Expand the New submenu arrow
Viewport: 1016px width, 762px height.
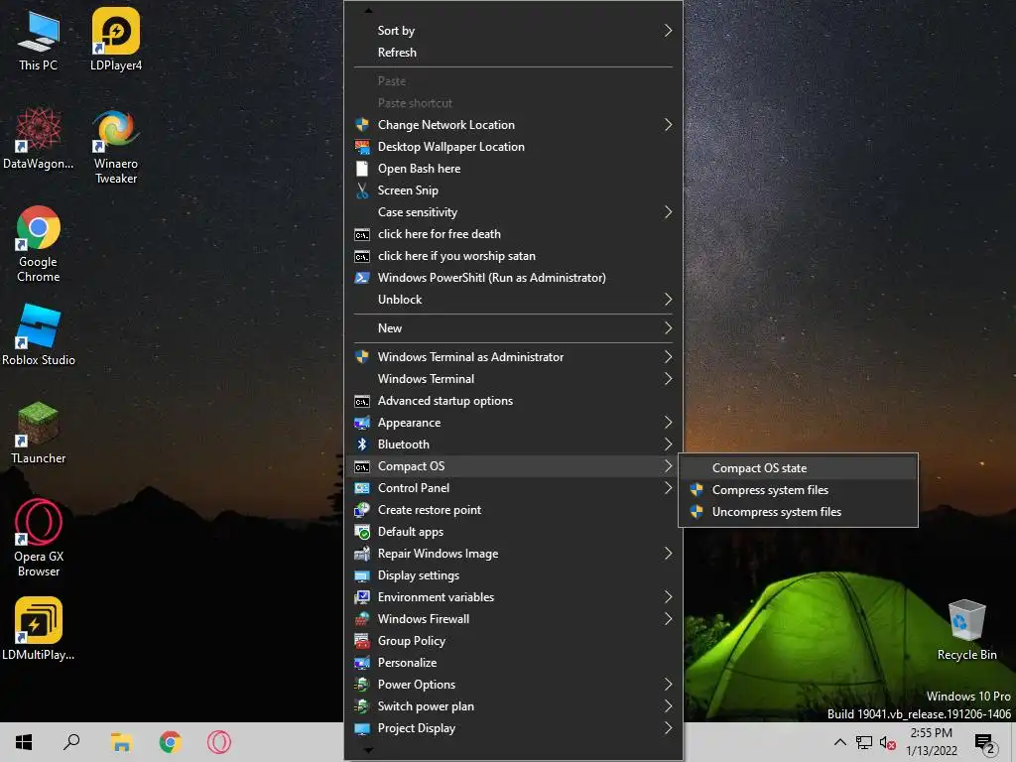[x=668, y=328]
